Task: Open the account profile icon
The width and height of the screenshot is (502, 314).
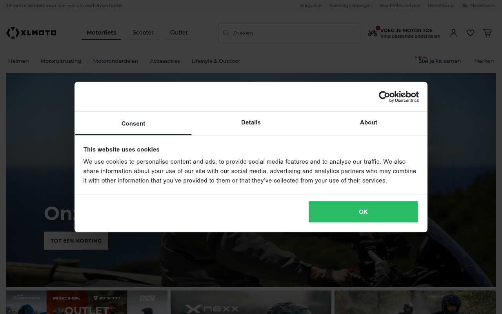Action: tap(453, 33)
